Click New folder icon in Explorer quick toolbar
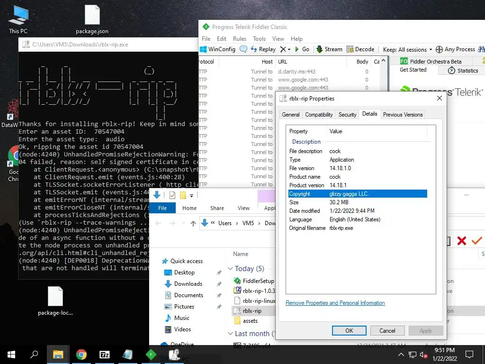 [183, 195]
